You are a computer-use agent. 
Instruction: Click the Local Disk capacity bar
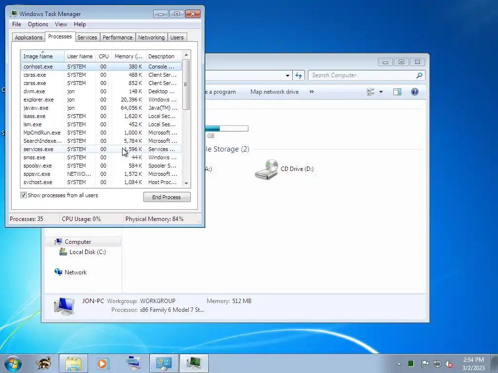point(227,128)
